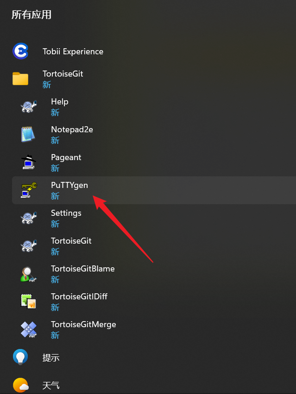
Task: Click the PuTTYgen text entry
Action: [x=69, y=185]
